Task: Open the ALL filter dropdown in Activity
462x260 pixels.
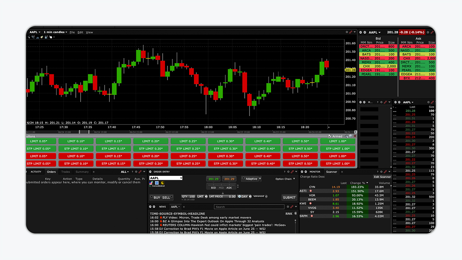Action: point(125,172)
